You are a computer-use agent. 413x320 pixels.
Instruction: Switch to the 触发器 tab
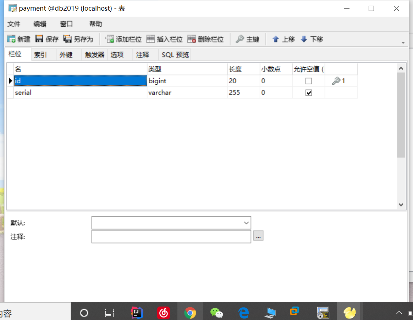(x=95, y=55)
